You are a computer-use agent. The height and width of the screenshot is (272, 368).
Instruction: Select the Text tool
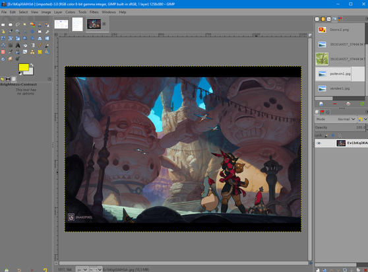18,45
